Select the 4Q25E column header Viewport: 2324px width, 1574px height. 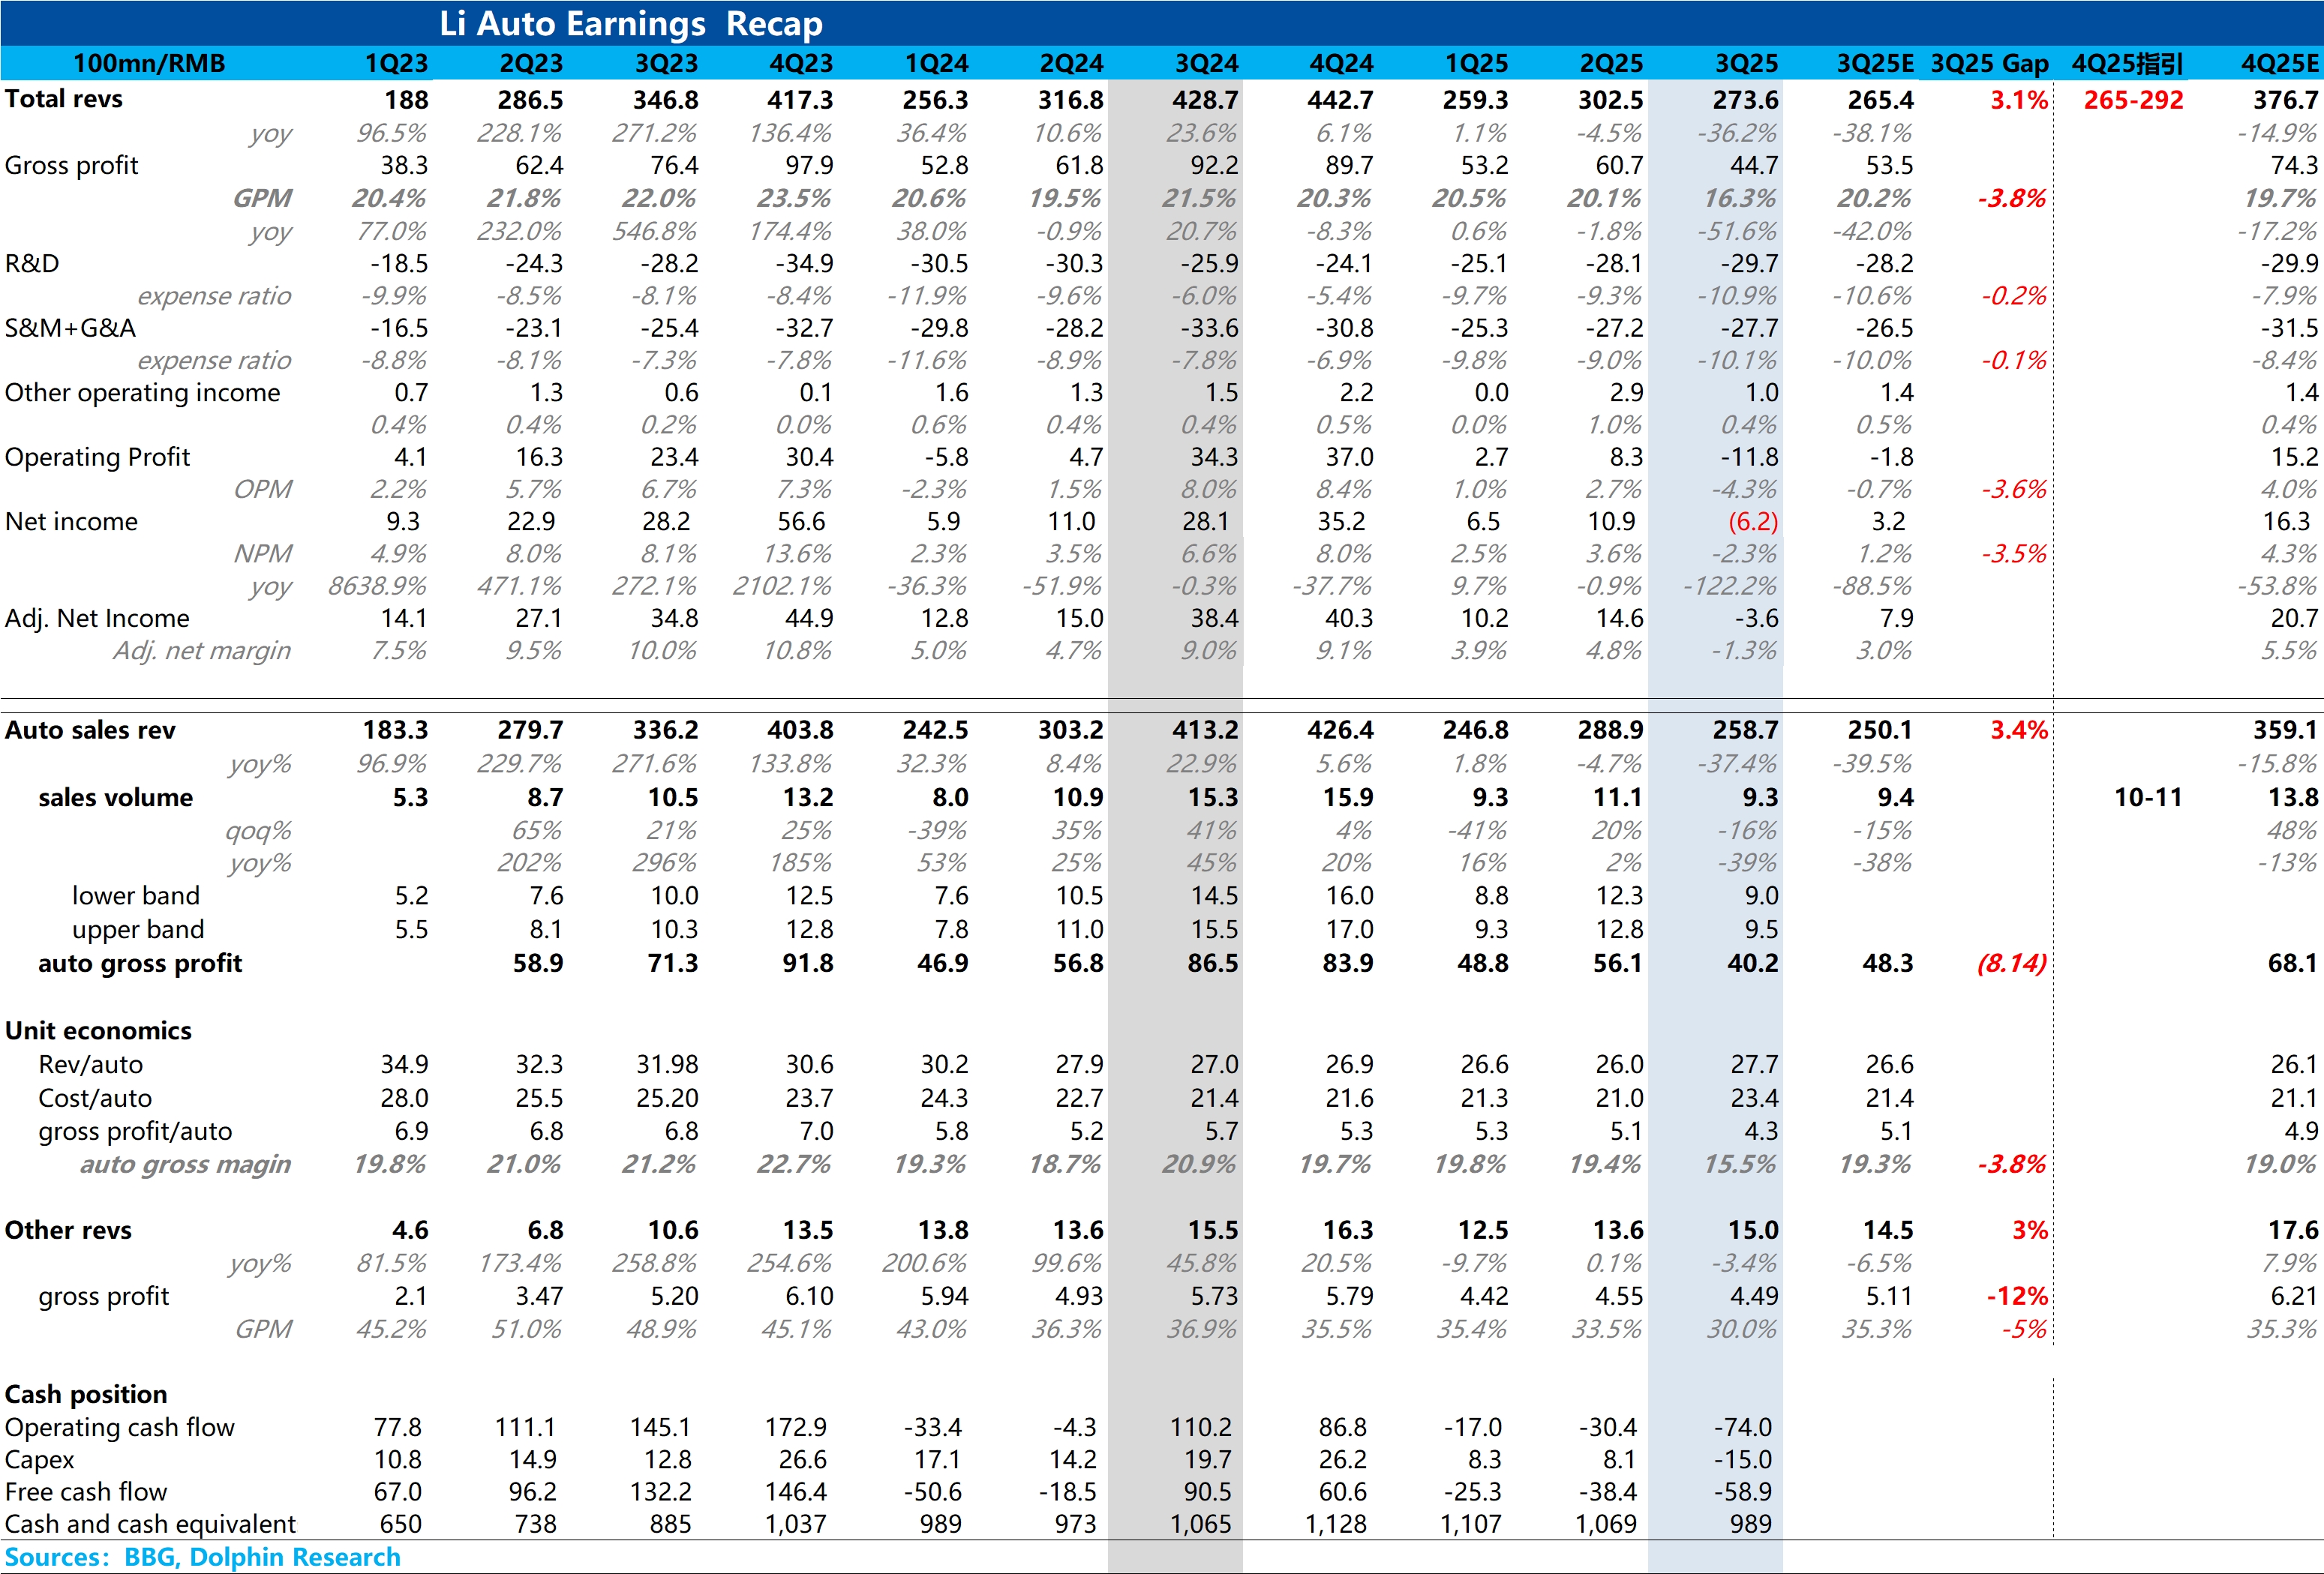[2278, 64]
